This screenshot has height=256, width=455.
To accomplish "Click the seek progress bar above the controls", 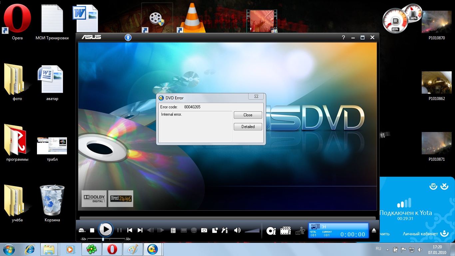I will click(x=227, y=218).
